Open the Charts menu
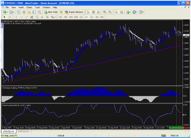Viewport: 191px width, 138px height. (x=29, y=7)
